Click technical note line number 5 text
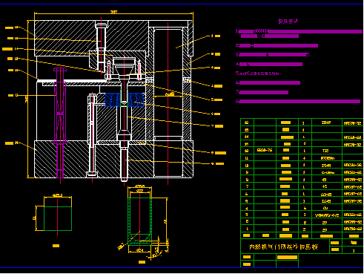Viewport: 364px width, 274px height. [259, 74]
